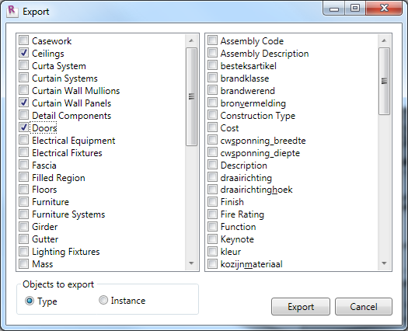Tick the Curtain Wall Mullions checkbox
408x331 pixels.
23,90
